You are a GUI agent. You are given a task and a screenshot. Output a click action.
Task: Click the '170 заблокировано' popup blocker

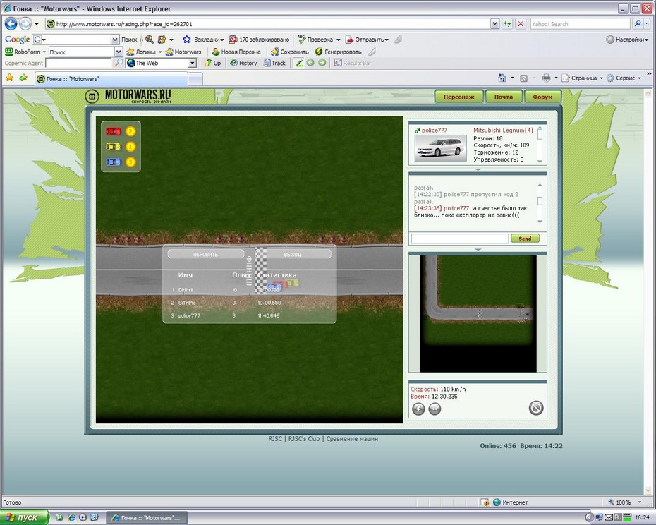[x=260, y=40]
